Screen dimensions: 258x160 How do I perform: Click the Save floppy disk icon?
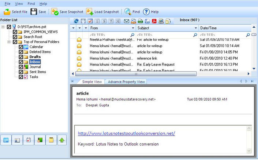pos(34,12)
